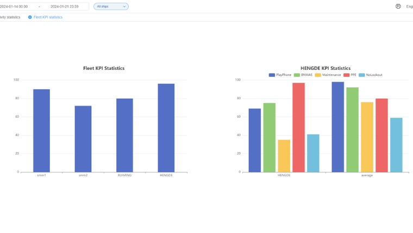Click the smm2 bar in Fleet chart

[x=83, y=139]
